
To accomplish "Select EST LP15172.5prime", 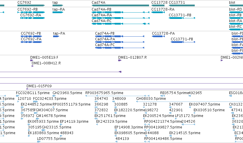I will pos(176,119).
